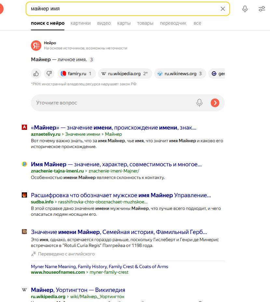Open Значение имени Майнер, Семейная история result
The image size is (270, 302).
(119, 232)
